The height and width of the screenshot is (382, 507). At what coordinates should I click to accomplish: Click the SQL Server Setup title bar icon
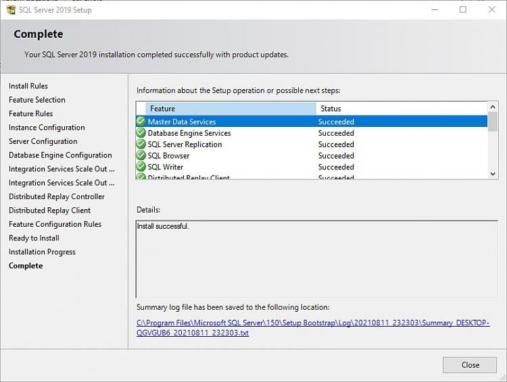[11, 9]
